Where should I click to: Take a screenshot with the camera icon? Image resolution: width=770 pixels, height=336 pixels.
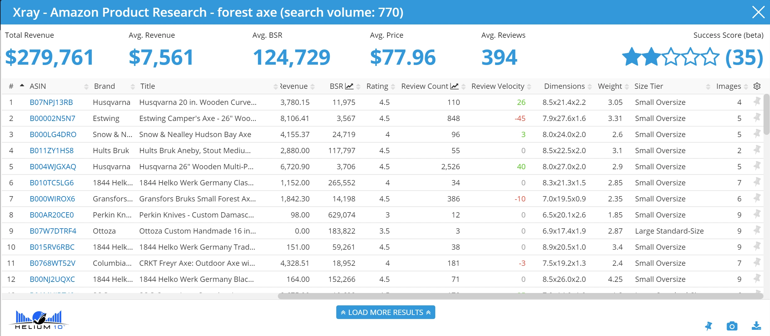point(732,326)
